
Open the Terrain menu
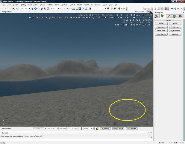coord(72,5)
